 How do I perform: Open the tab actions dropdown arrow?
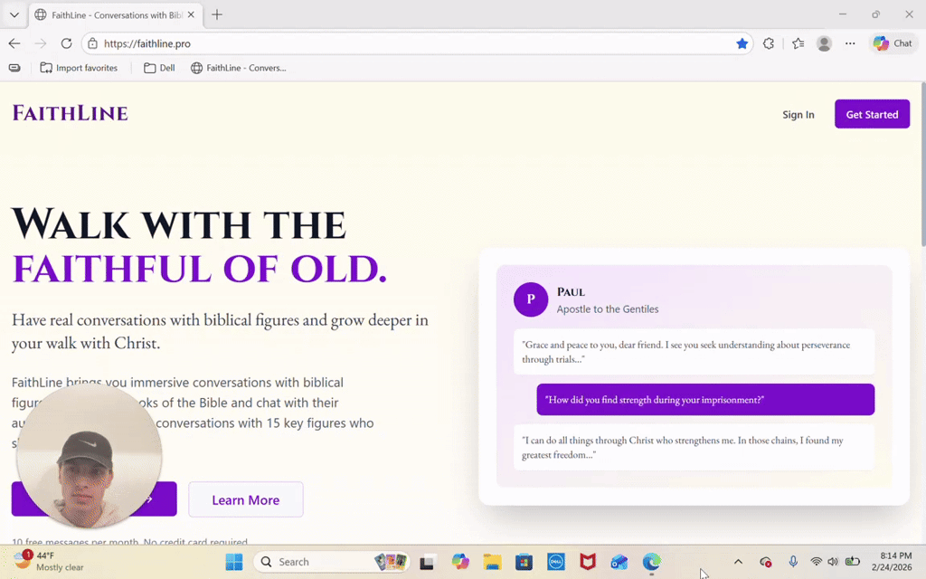click(14, 14)
